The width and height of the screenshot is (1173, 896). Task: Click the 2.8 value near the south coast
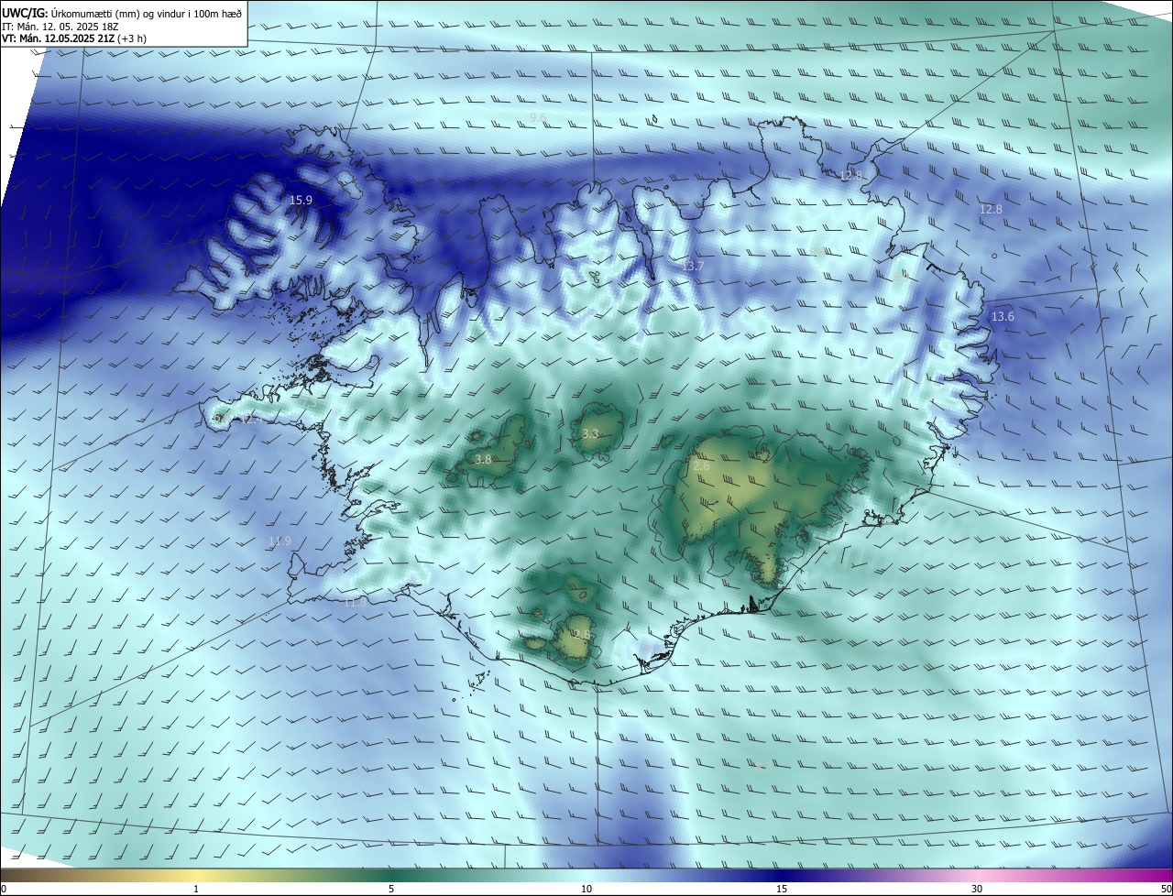(x=582, y=635)
